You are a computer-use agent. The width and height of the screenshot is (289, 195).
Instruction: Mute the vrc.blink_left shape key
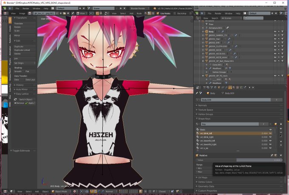270,133
